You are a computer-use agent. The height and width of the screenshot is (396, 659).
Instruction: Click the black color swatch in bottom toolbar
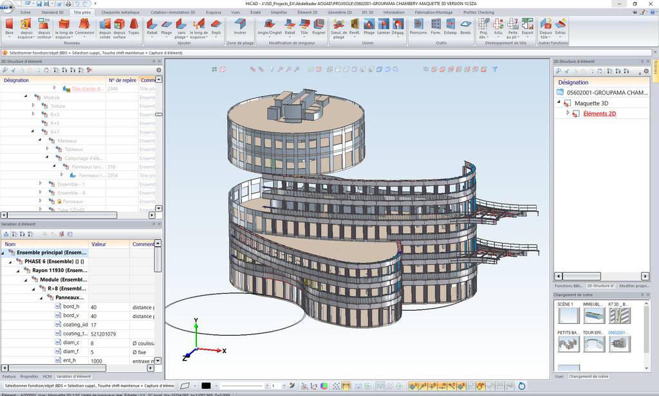click(x=206, y=386)
